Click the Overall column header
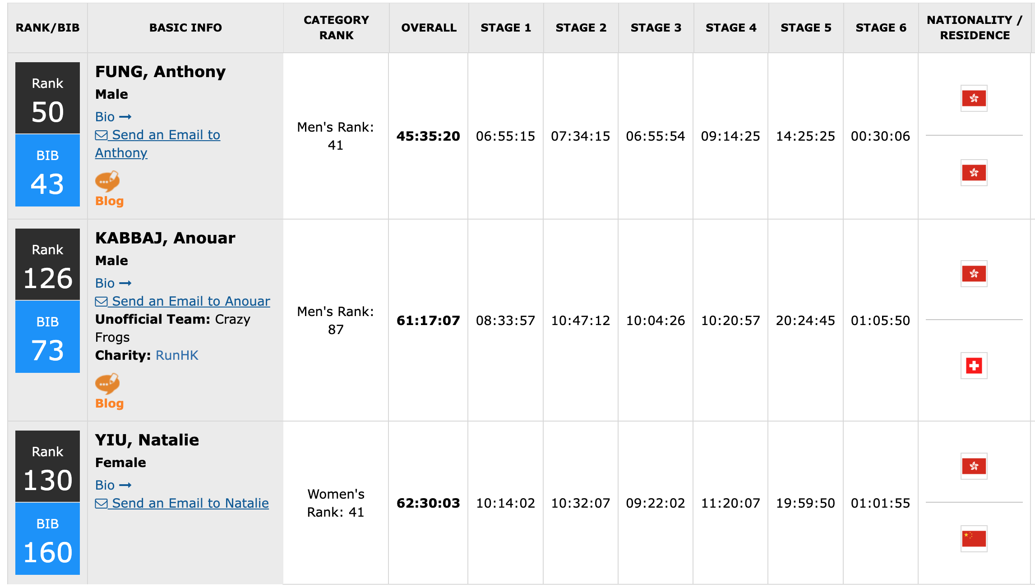Viewport: 1035px width, 587px height. click(x=429, y=28)
